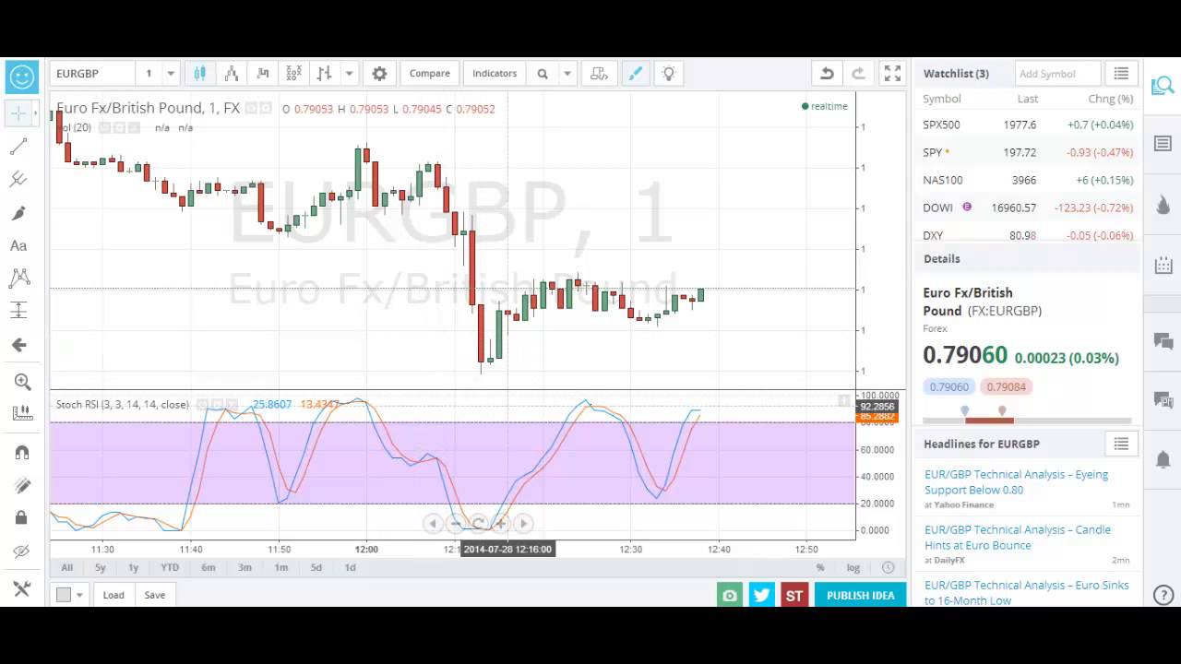Click the Load button
This screenshot has width=1181, height=664.
[x=113, y=595]
